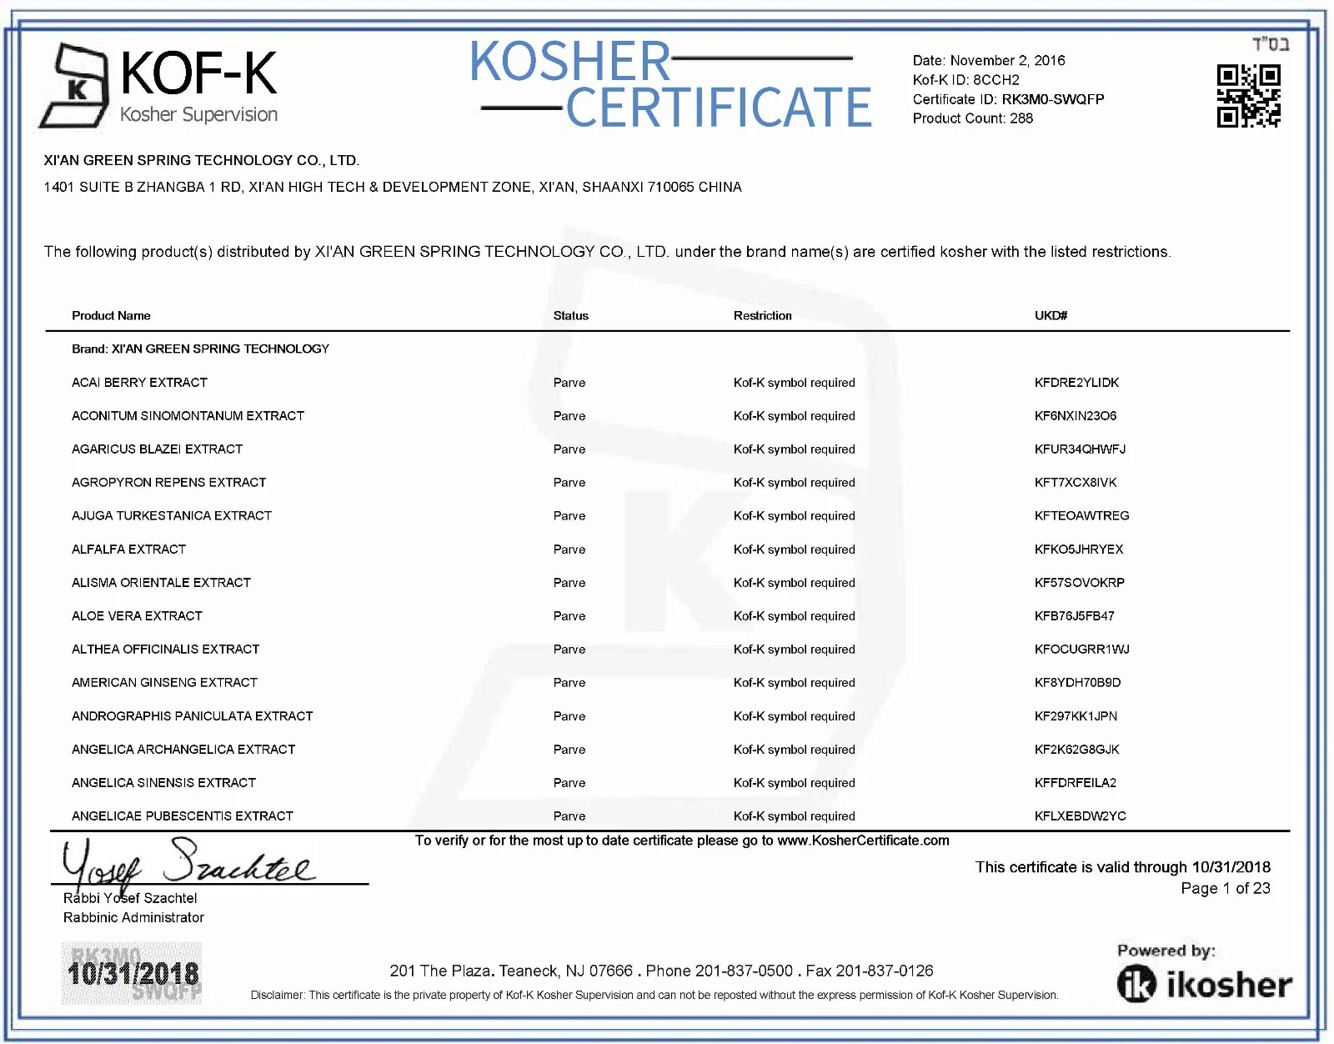1334x1044 pixels.
Task: Click the Product Name column header
Action: pos(111,315)
